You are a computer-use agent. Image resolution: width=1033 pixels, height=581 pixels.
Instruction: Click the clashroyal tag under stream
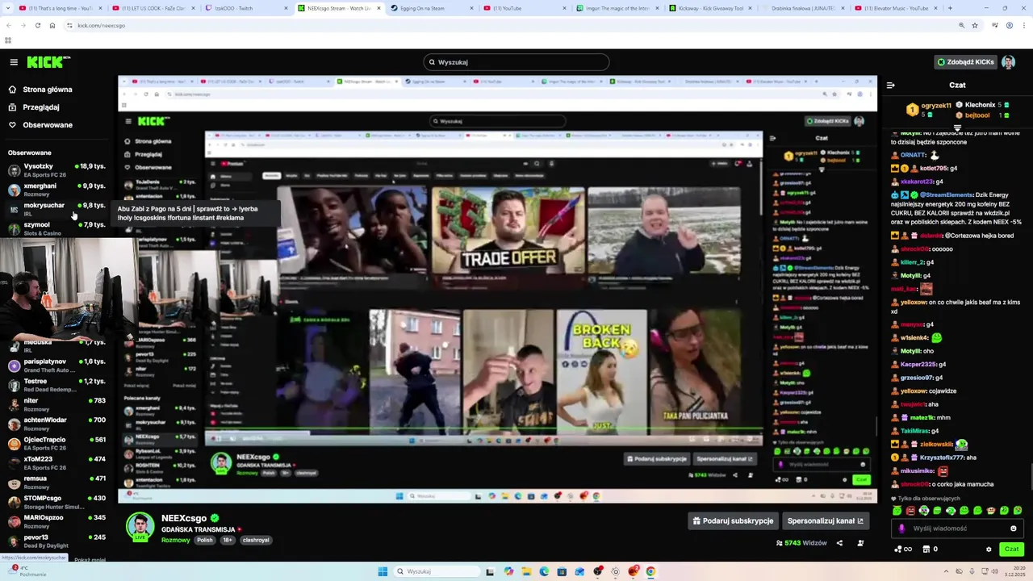pyautogui.click(x=254, y=540)
